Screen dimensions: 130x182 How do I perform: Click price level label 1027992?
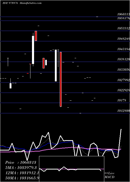pyautogui.click(x=123, y=80)
